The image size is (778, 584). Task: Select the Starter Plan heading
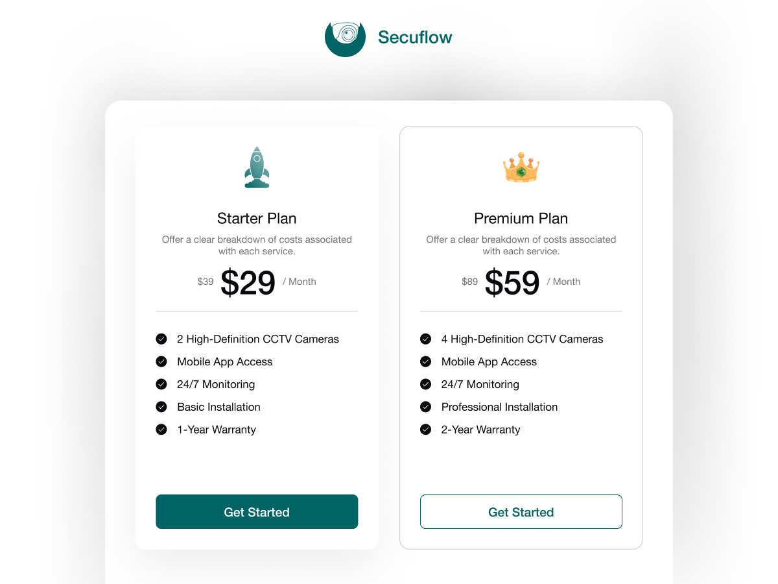(x=257, y=218)
